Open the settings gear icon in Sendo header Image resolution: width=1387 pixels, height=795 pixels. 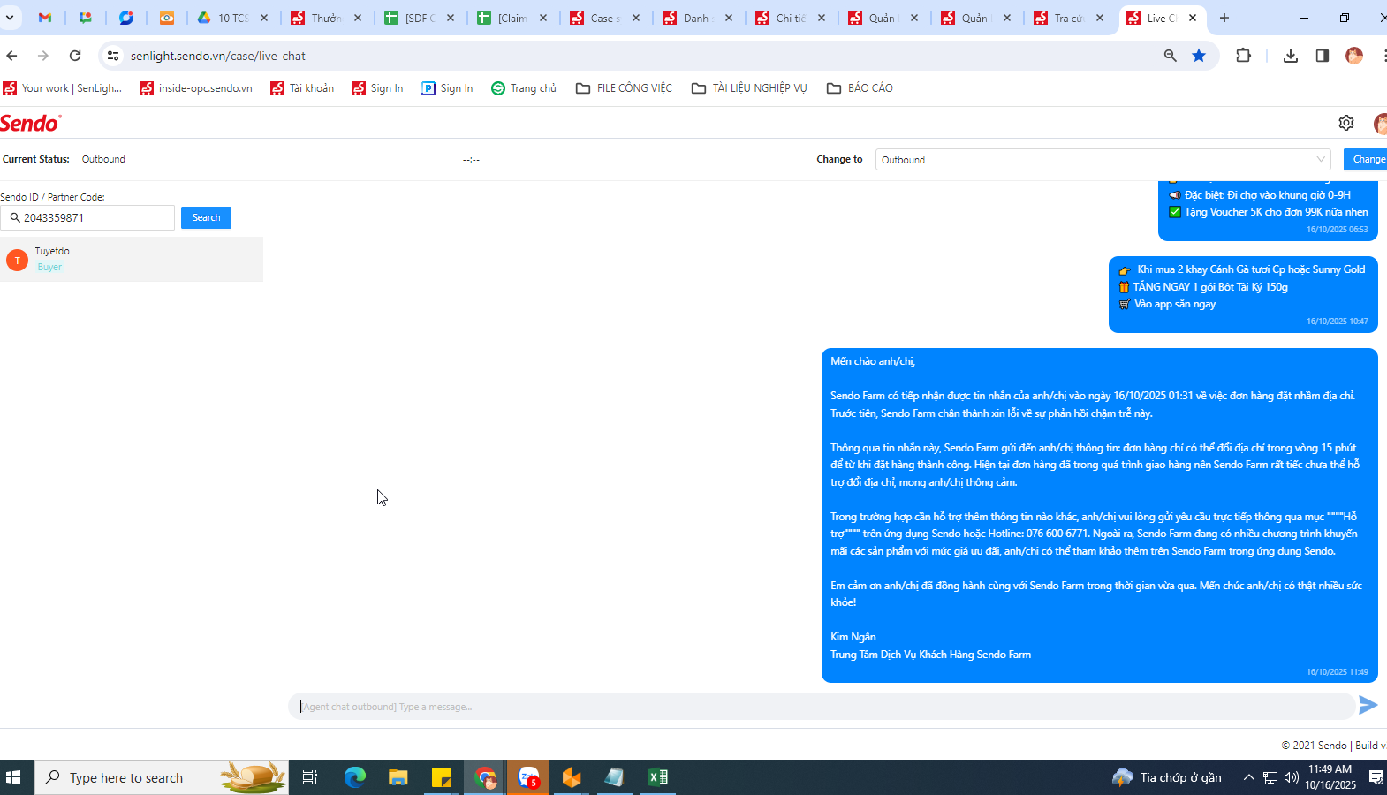click(x=1346, y=123)
